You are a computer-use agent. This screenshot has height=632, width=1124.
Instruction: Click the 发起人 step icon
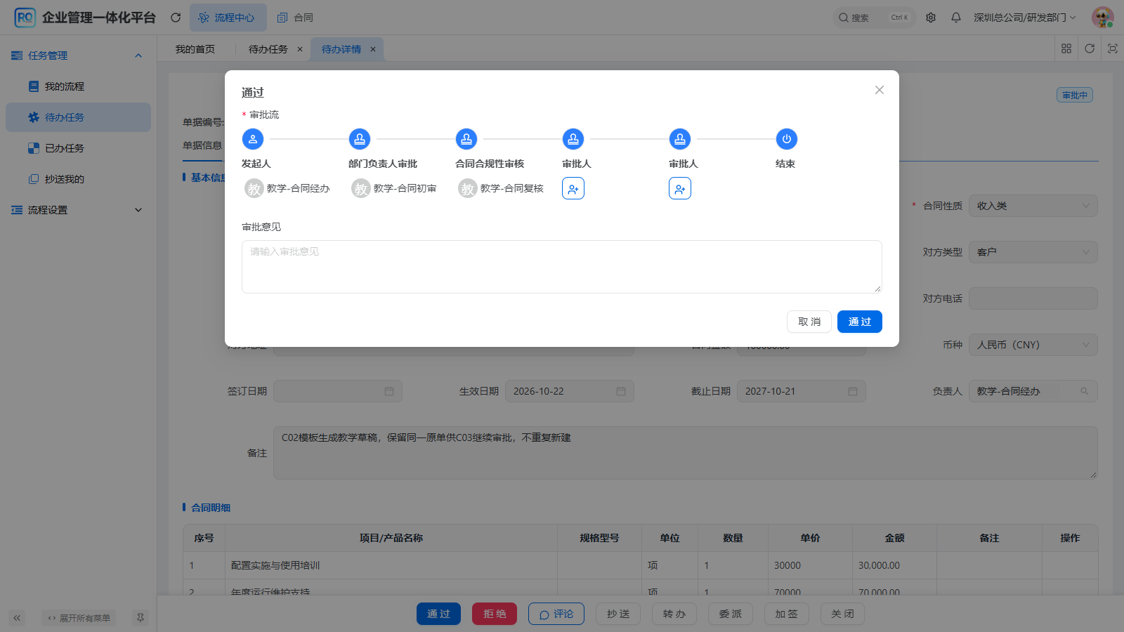tap(253, 139)
